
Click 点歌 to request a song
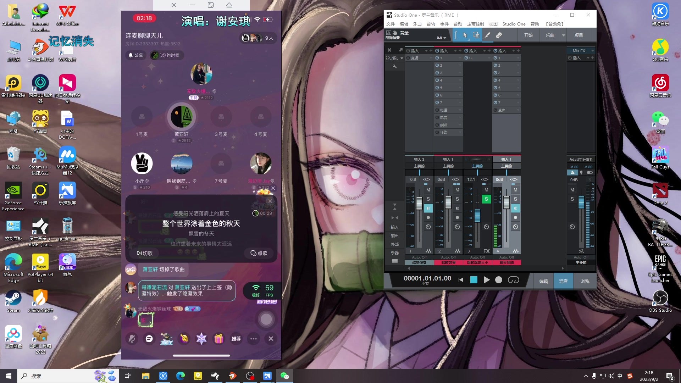pos(259,253)
